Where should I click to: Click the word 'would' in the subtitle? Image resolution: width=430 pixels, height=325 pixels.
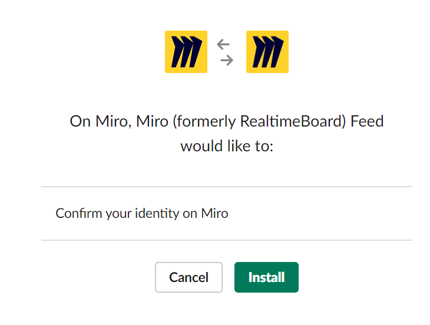[x=199, y=145]
